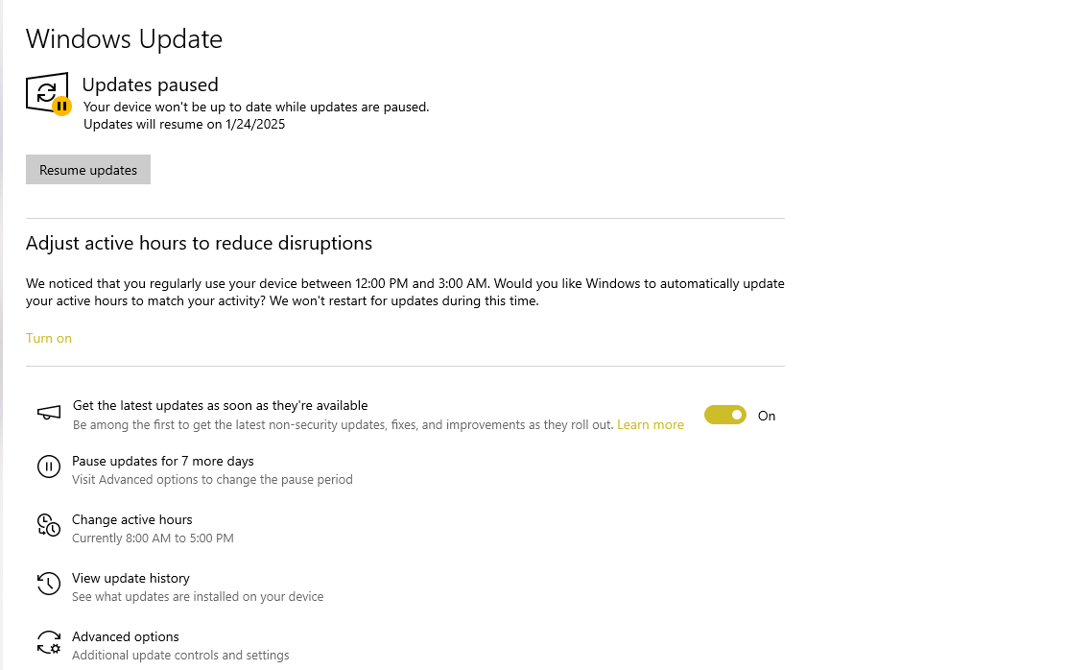Screen dimensions: 1067x670
Task: Click the Visit Advanced options pause period text
Action: (x=212, y=479)
